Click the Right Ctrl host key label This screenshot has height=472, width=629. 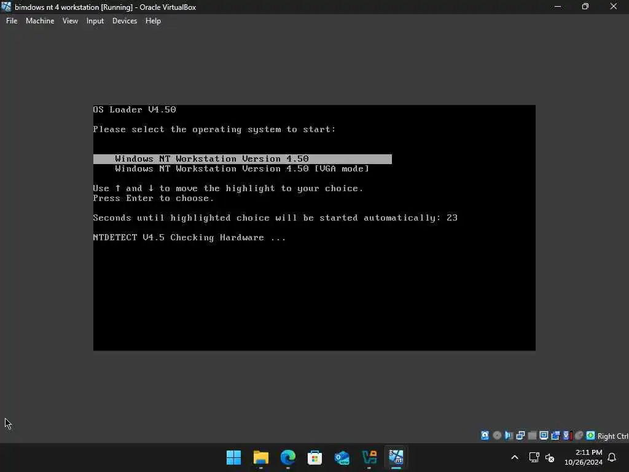click(613, 436)
